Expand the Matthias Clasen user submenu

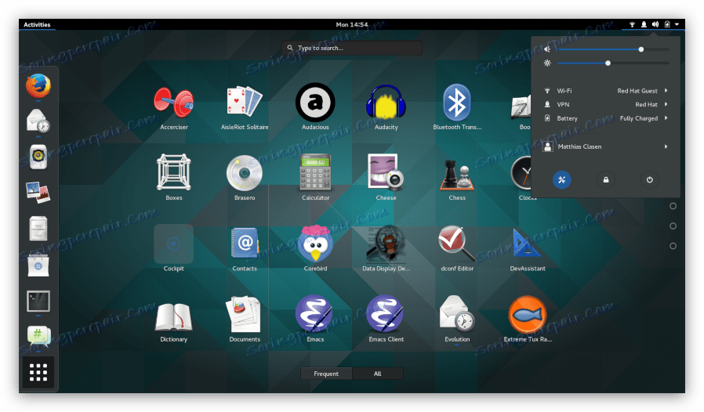606,146
